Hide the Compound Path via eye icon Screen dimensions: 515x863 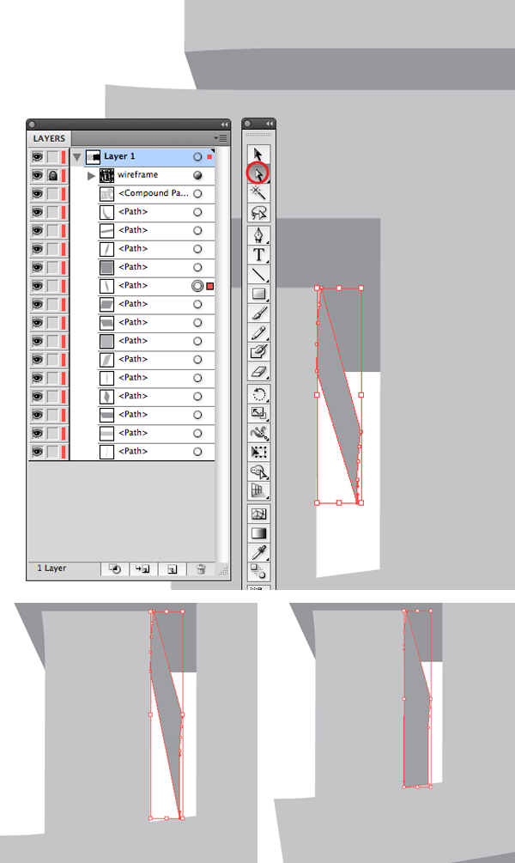pos(37,194)
